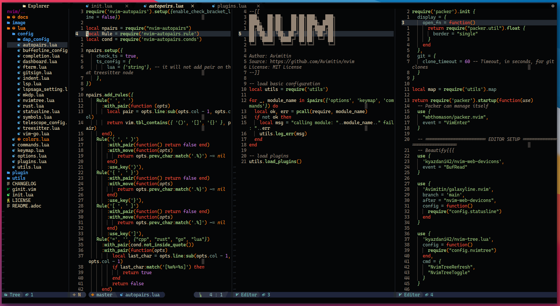This screenshot has height=306, width=560.
Task: Open mkdp.lua file
Action: point(33,95)
